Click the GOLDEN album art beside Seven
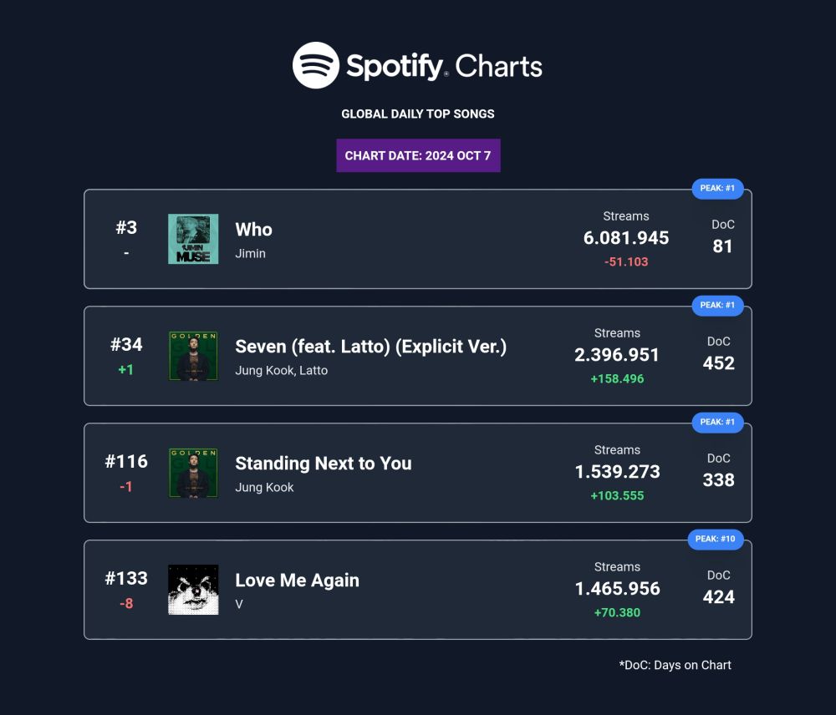Viewport: 836px width, 715px height. click(x=193, y=356)
